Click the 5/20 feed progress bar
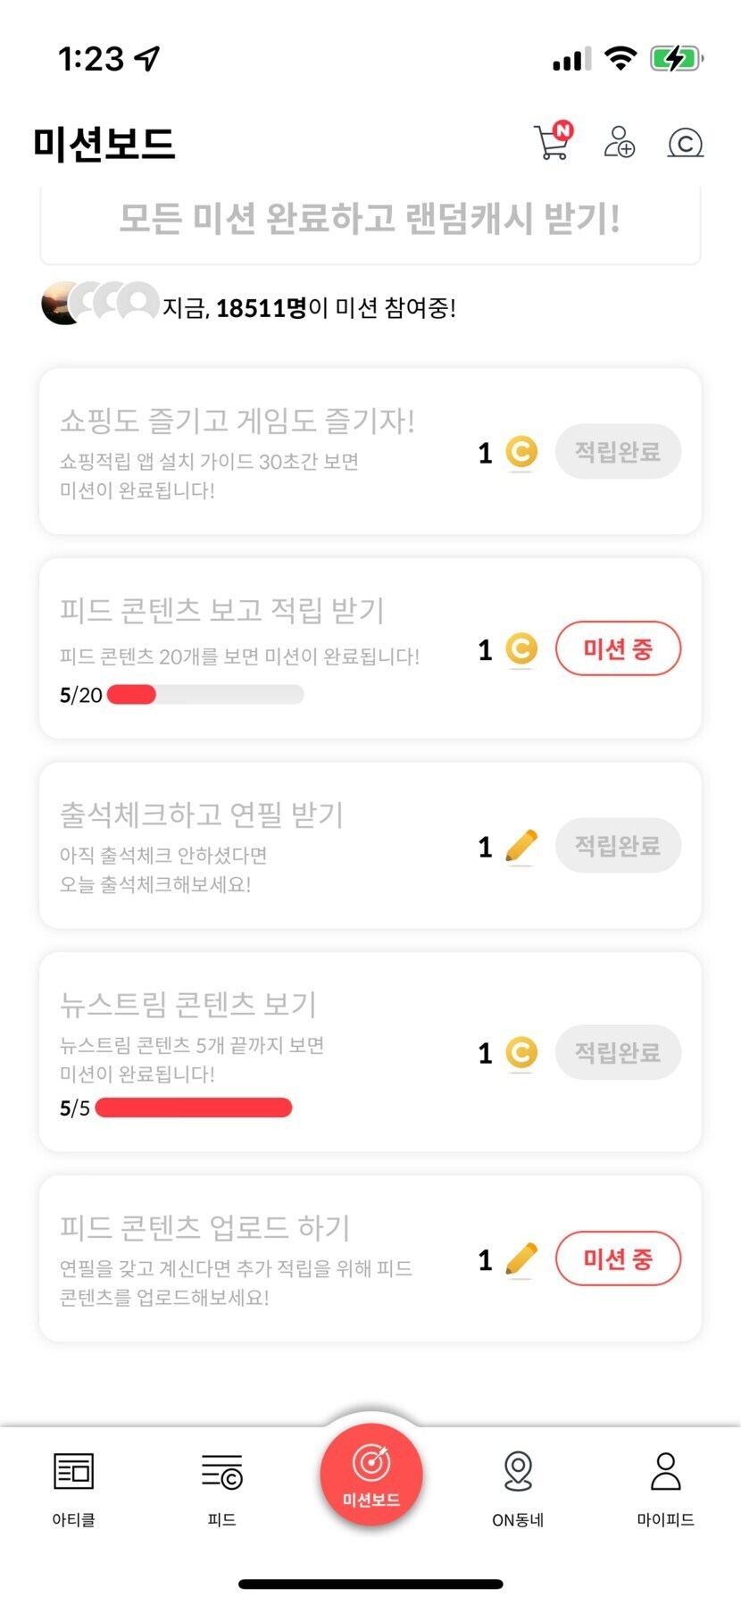The height and width of the screenshot is (1605, 741). click(205, 695)
